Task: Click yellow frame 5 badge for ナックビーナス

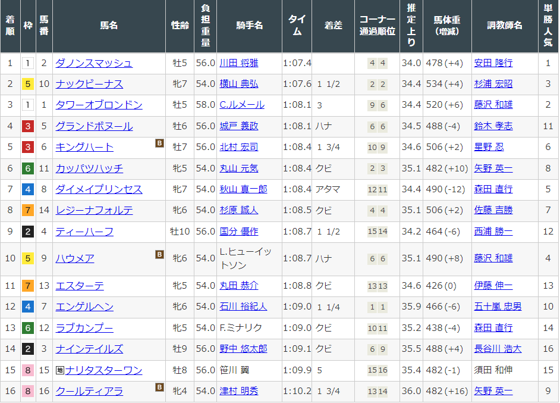Action: click(28, 85)
